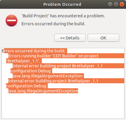This screenshot has height=120, width=126.
Task: Click the Errors running builder 'CDT Builder' line
Action: click(x=54, y=56)
